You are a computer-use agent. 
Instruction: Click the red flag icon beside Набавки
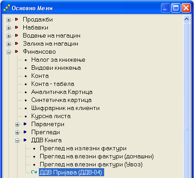coord(17,27)
